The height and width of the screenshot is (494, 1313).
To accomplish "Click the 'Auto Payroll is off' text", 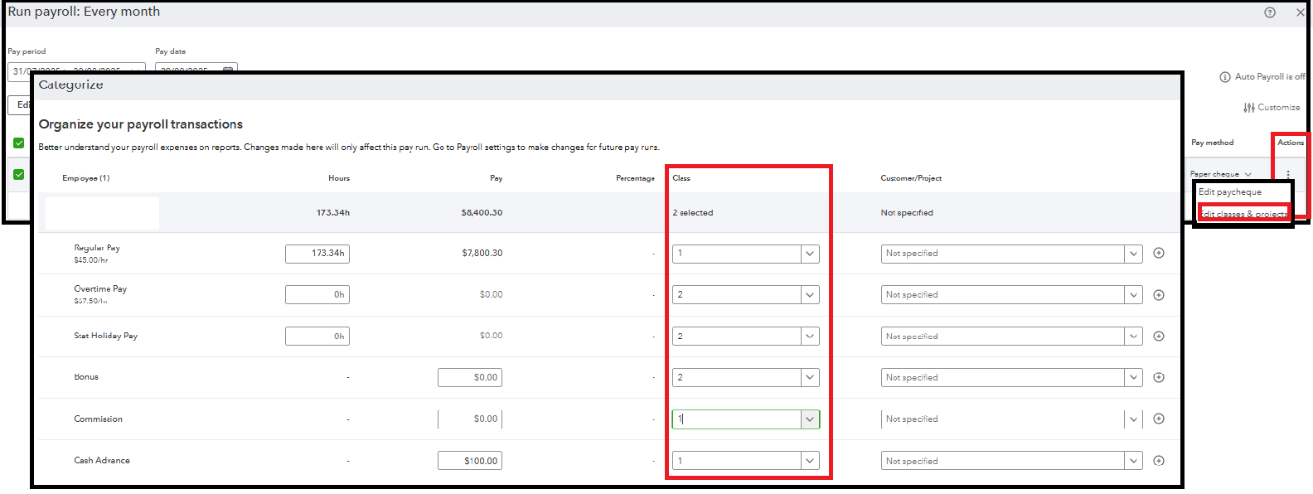I will click(x=1270, y=77).
